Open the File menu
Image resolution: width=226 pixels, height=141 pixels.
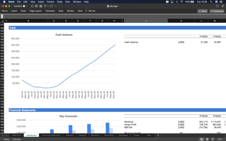point(19,2)
